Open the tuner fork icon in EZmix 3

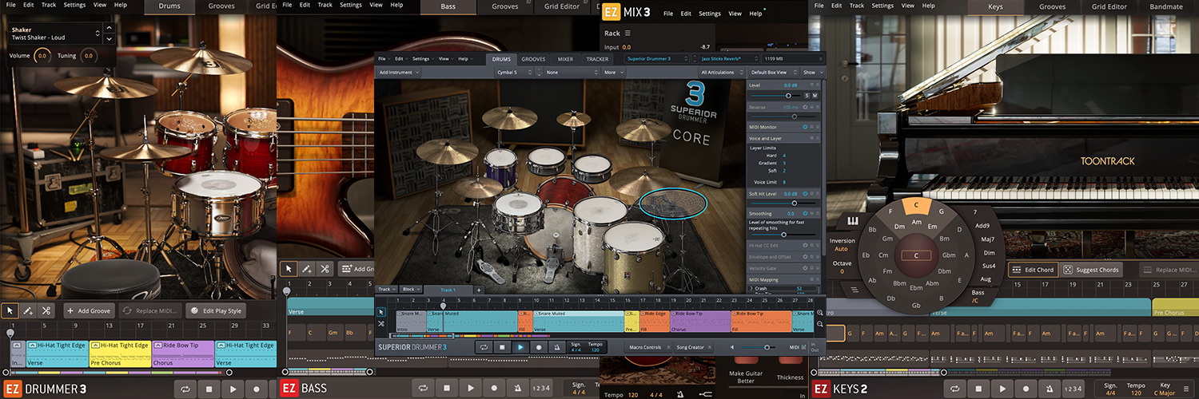coord(705,394)
